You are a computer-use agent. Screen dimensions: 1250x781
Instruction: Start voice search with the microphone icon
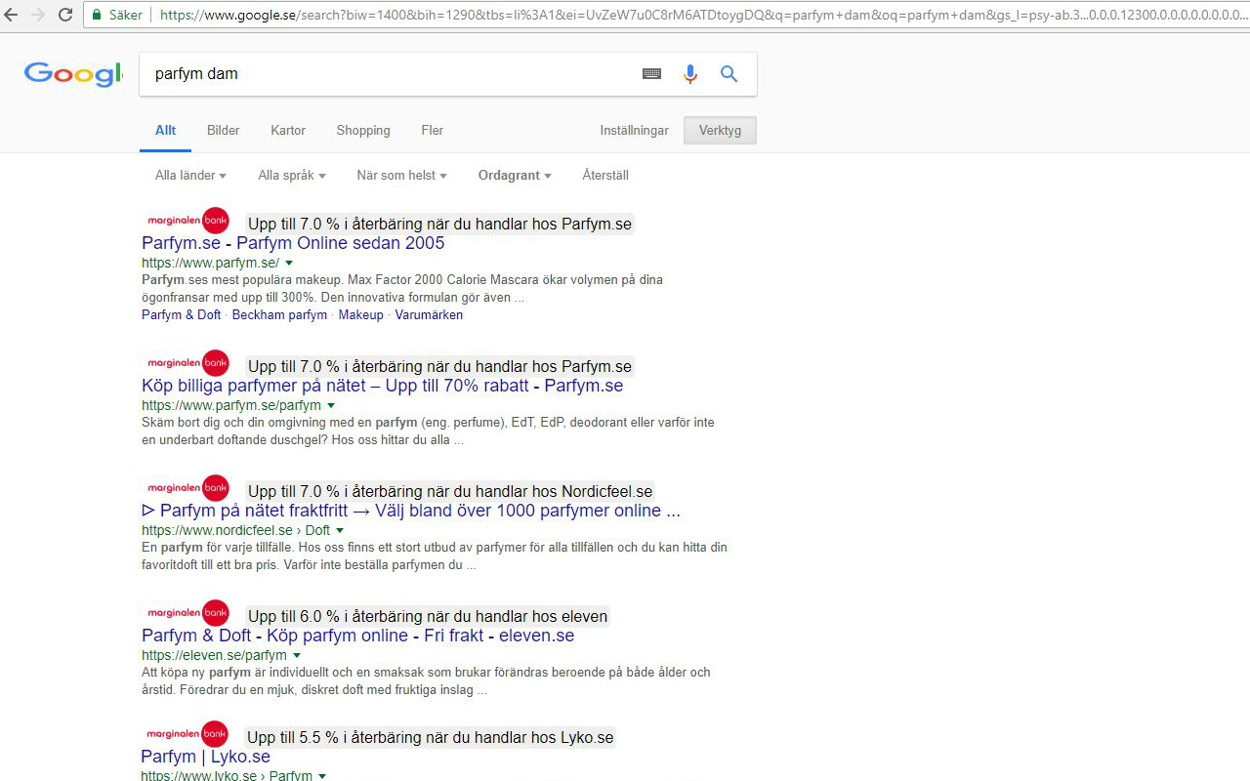(690, 74)
